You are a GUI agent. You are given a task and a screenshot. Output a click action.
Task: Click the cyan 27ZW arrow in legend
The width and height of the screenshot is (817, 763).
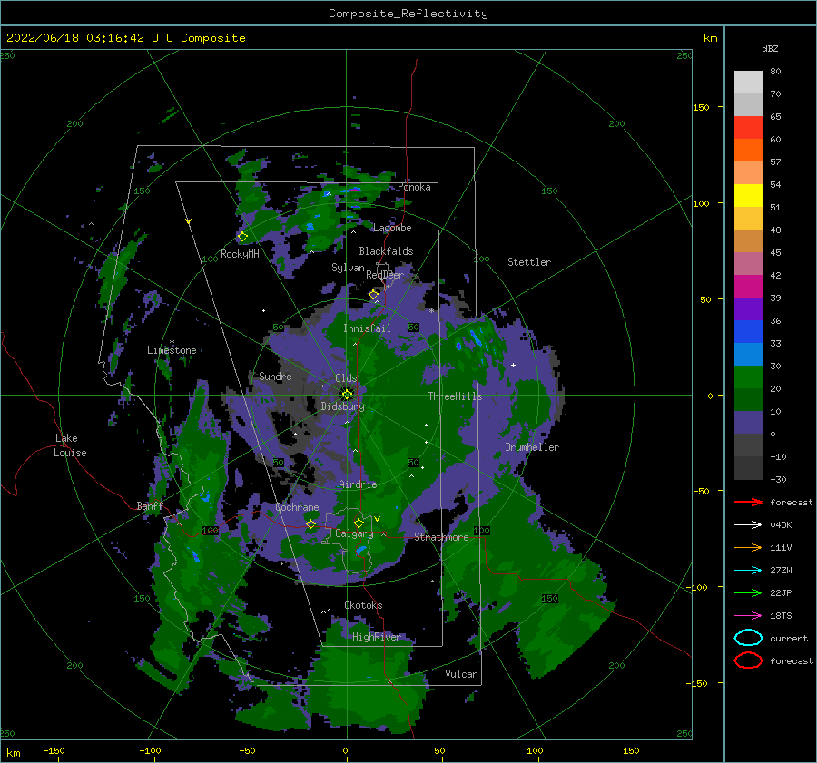point(748,571)
